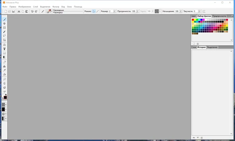Click the history step-back up arrow
The width and height of the screenshot is (235, 141).
point(194,137)
